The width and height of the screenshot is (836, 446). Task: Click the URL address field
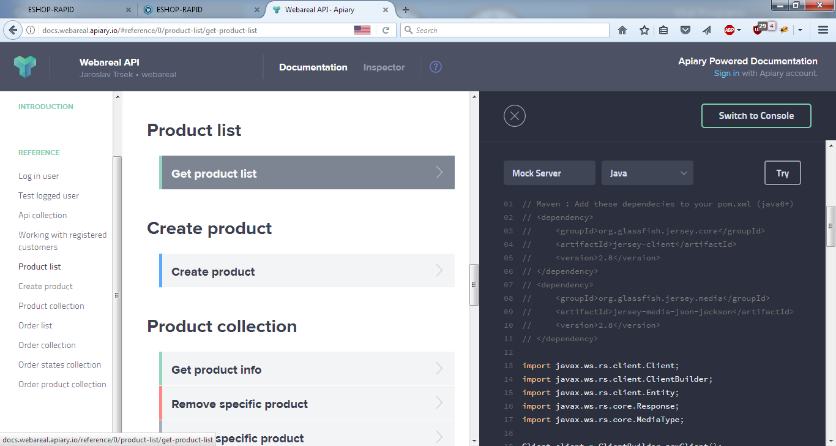tap(196, 30)
